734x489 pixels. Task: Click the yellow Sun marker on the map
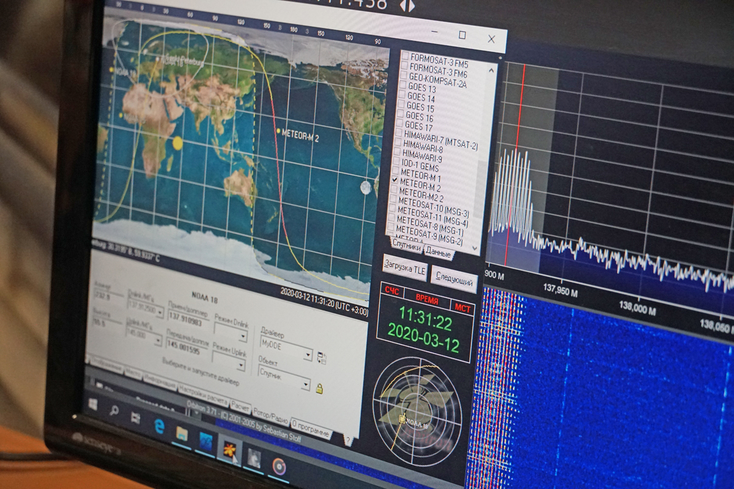[178, 143]
